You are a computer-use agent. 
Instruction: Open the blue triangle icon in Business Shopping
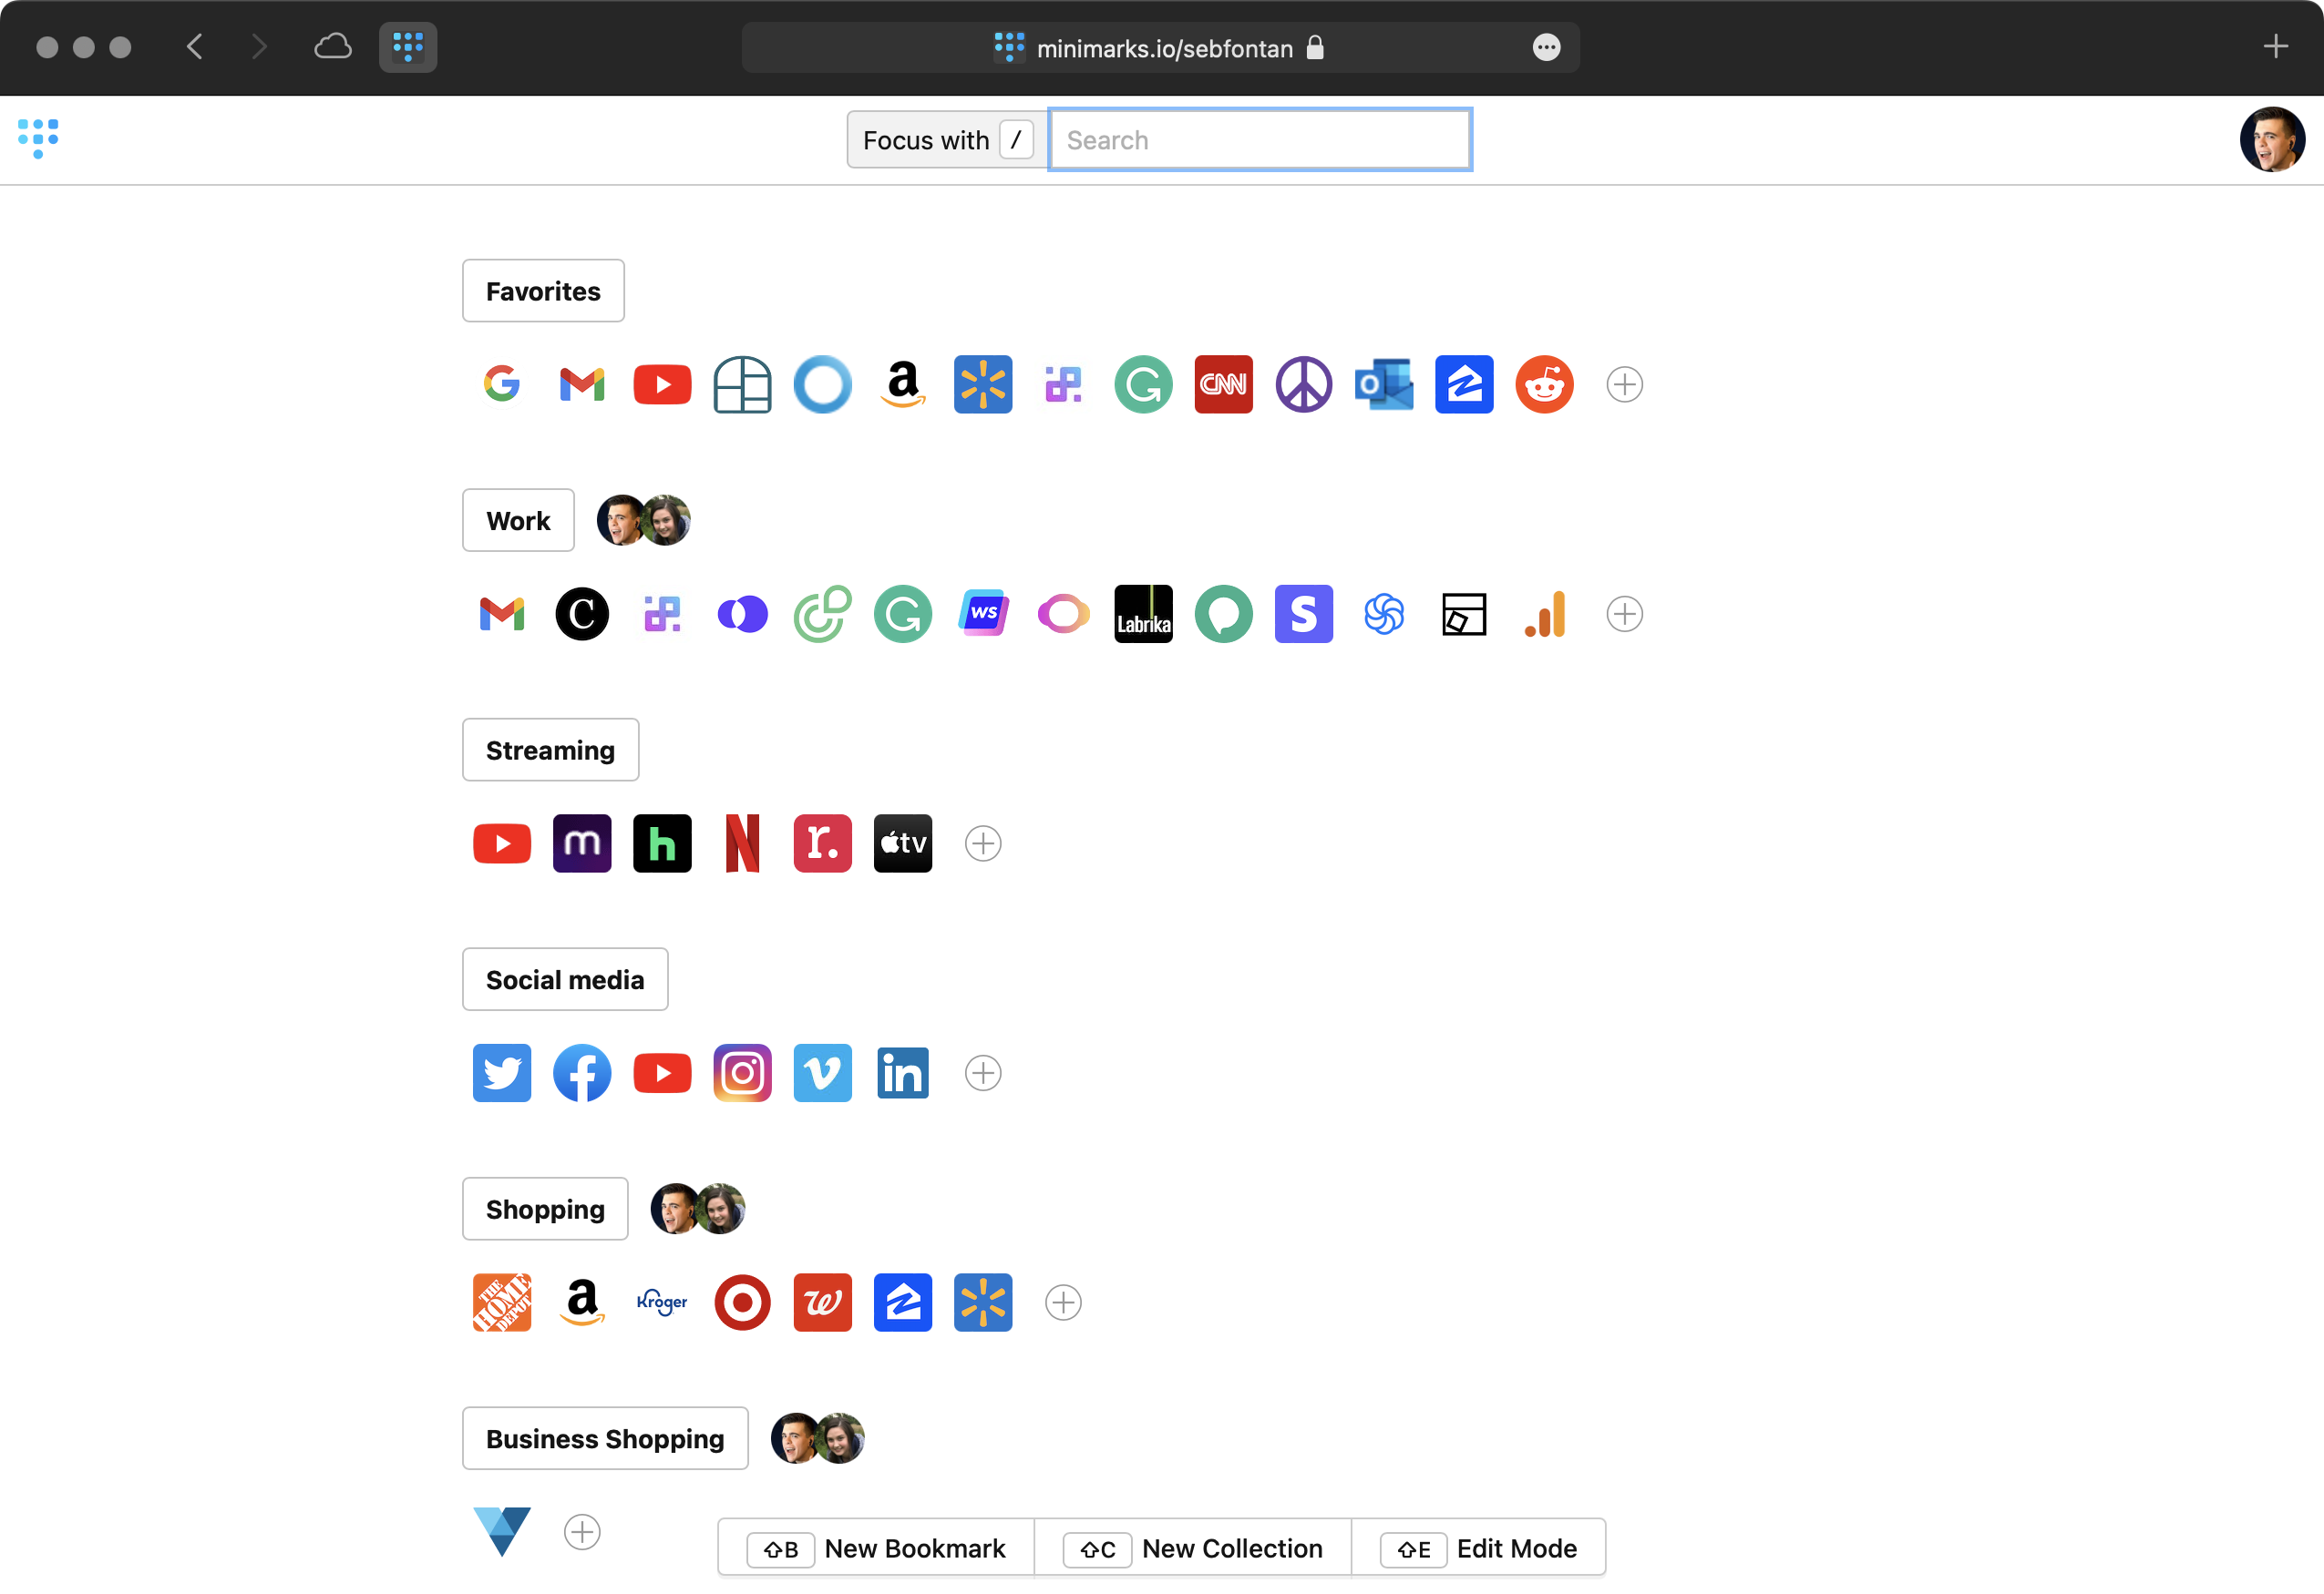(x=502, y=1533)
